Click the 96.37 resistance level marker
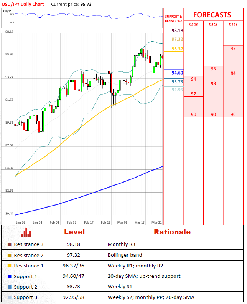Screen dimensions: 247x304 click(177, 49)
